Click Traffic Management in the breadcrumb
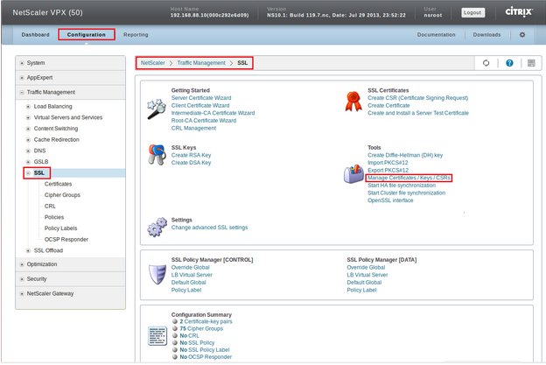The height and width of the screenshot is (365, 546). pyautogui.click(x=201, y=63)
